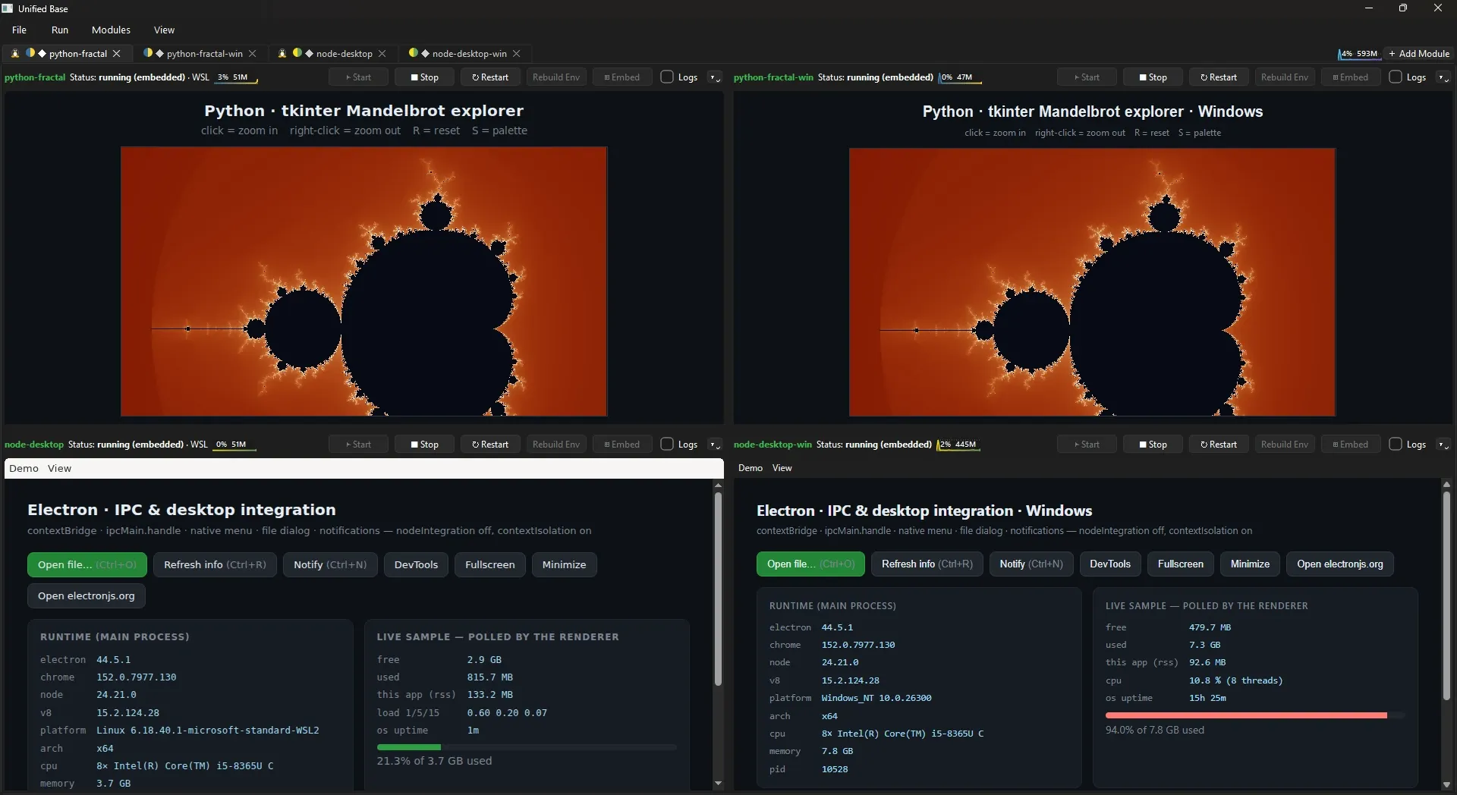1457x795 pixels.
Task: Restart the python-fractal module
Action: point(490,77)
